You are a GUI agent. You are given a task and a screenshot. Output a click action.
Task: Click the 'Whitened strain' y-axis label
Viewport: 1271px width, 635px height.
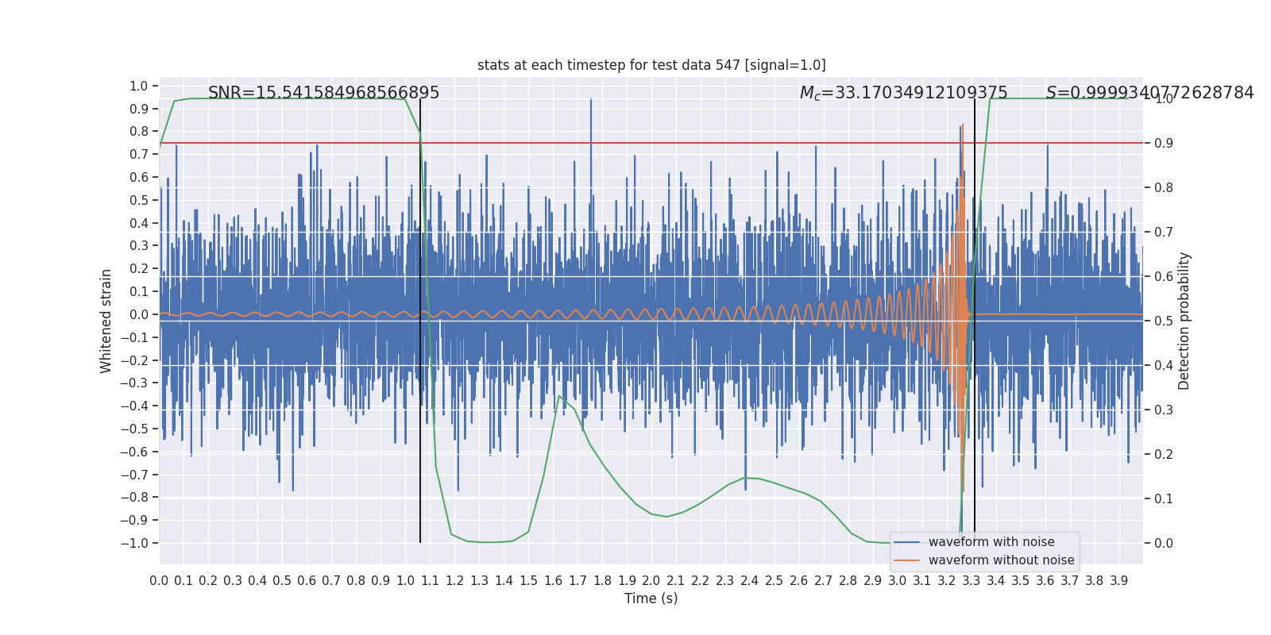pos(106,321)
